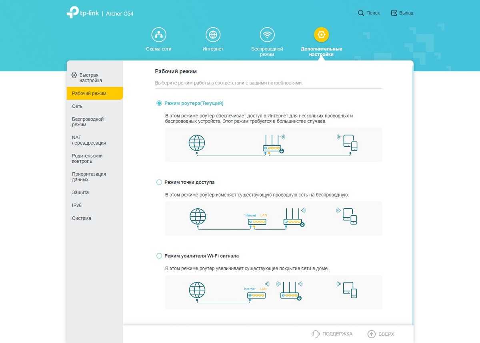The height and width of the screenshot is (343, 480).
Task: Click the ВВЕРХ up-arrow icon
Action: pos(372,334)
